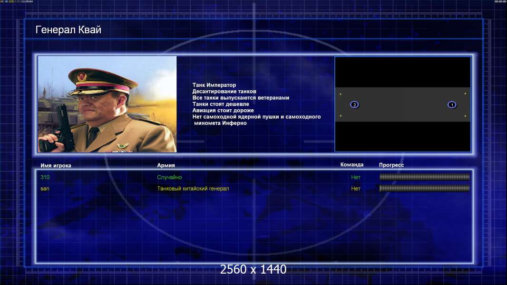Select the 'Генерал Квай' title text
Viewport: 507px width, 285px height.
click(68, 30)
